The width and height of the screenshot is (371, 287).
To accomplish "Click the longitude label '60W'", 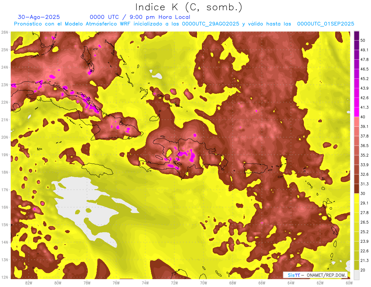I will click(x=349, y=283).
